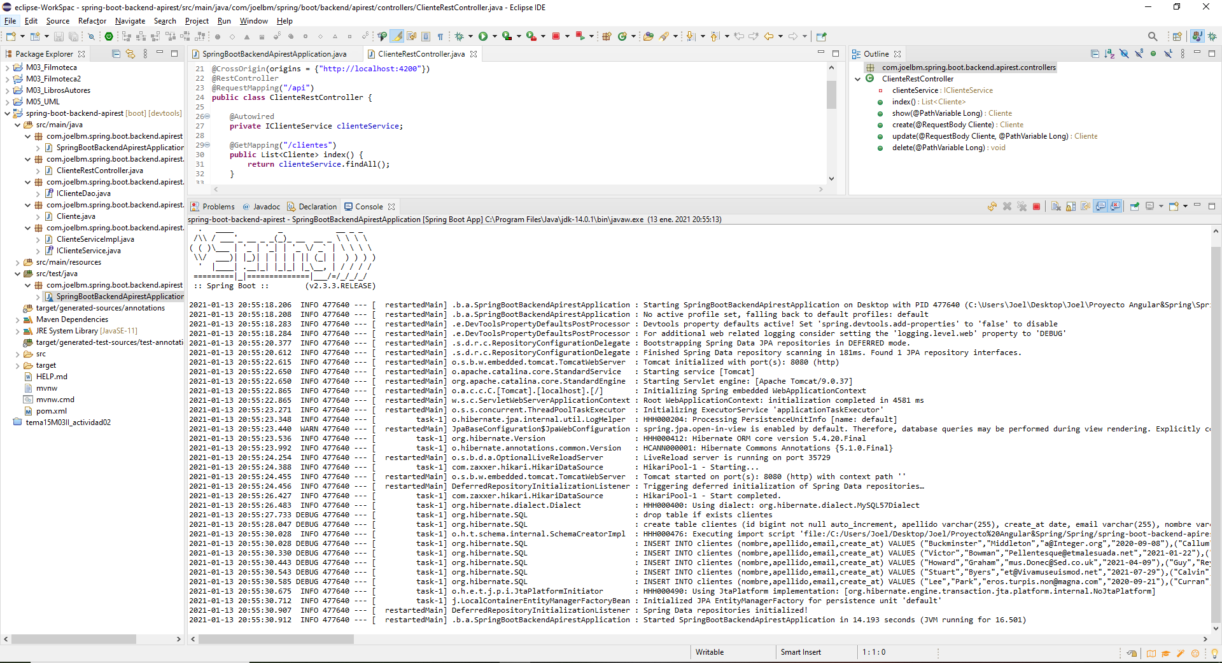Click the Relaunch red-green toolbar icon
Viewport: 1222px width, 663px height.
580,36
